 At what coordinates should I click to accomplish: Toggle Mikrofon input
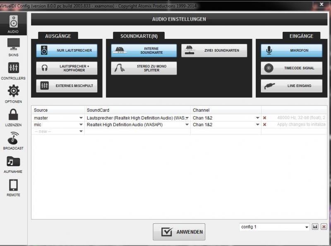(292, 50)
